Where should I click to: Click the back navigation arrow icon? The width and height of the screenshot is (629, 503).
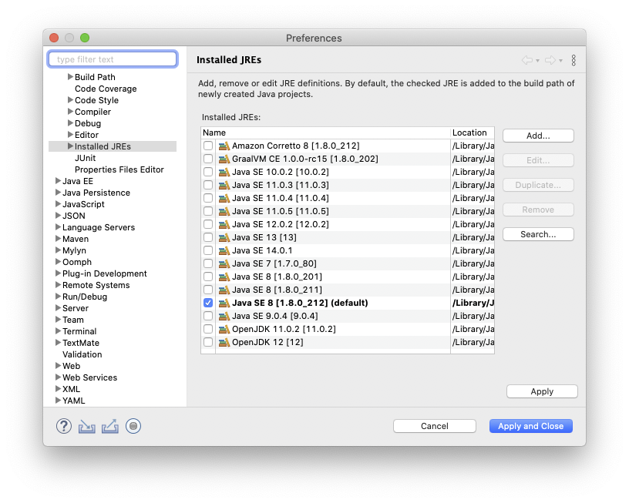coord(527,60)
